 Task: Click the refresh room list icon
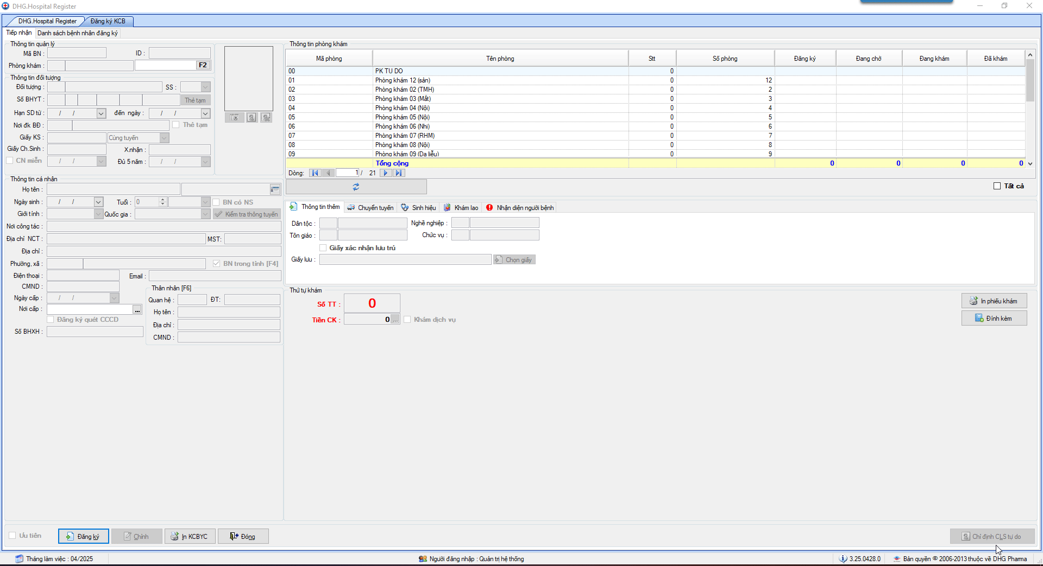[356, 187]
